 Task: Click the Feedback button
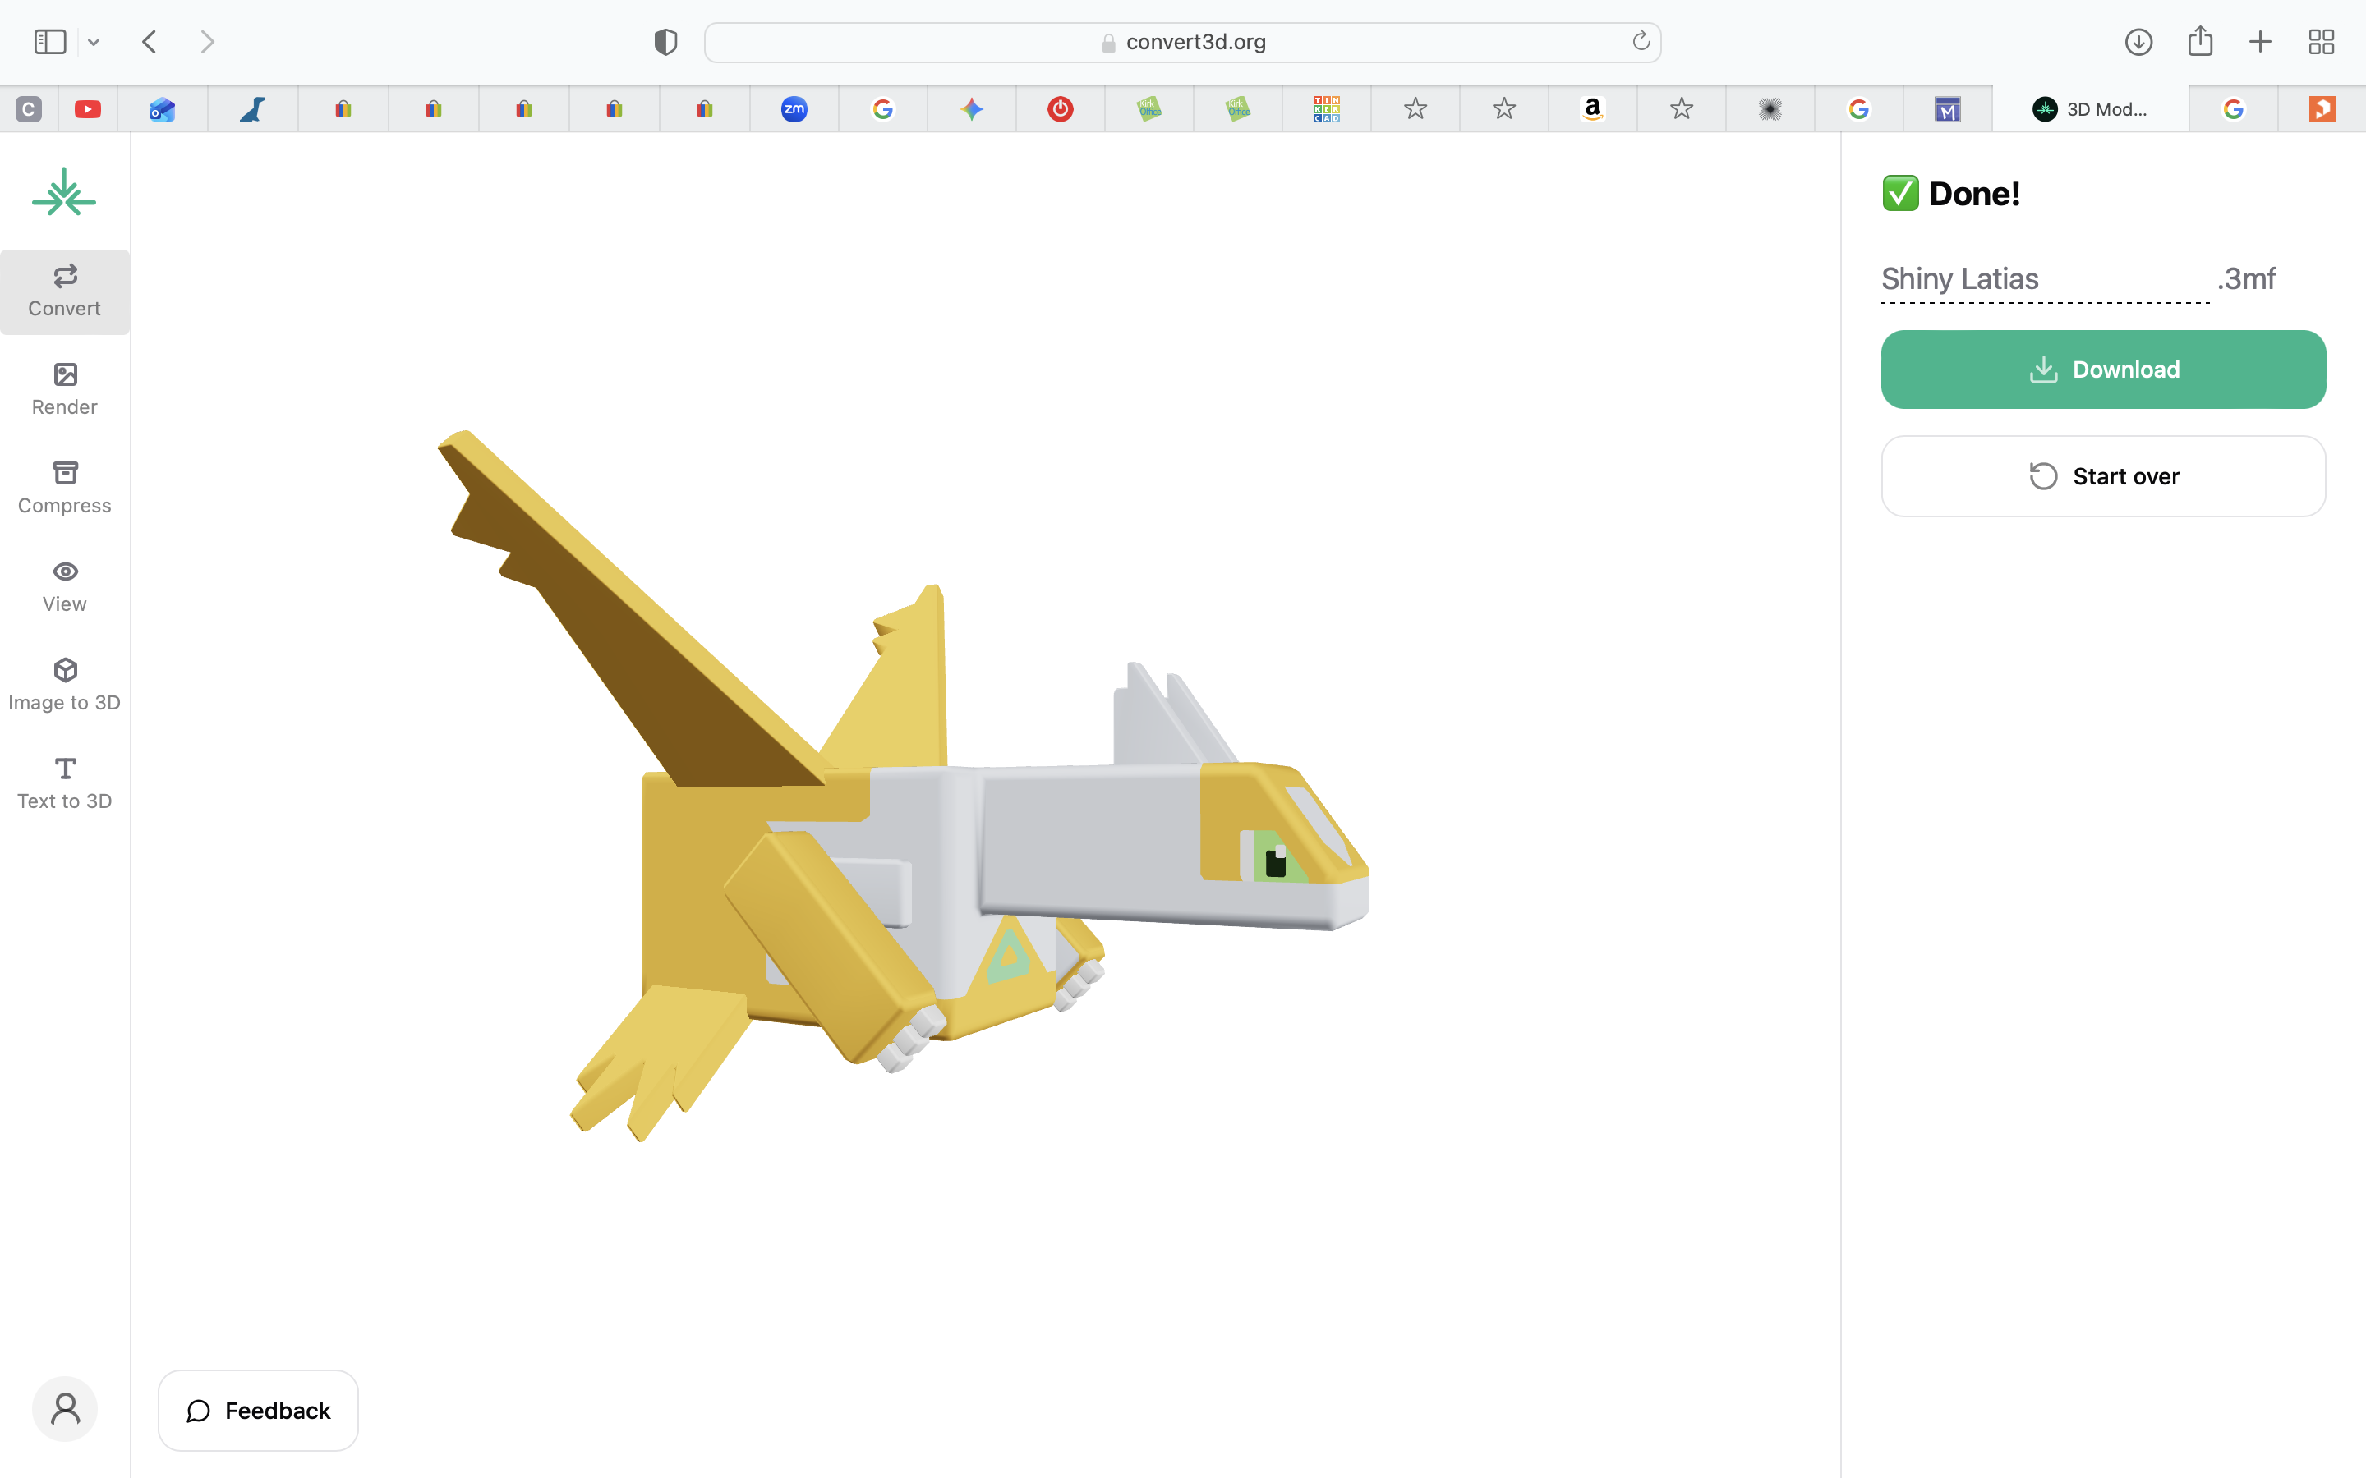click(x=258, y=1410)
